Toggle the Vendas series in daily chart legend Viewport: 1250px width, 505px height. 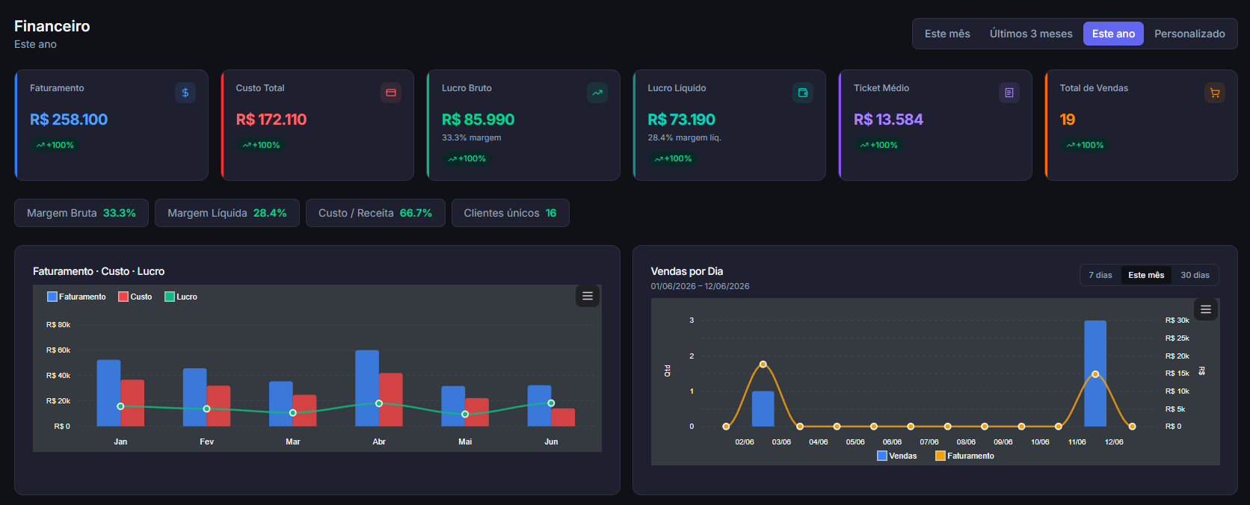[897, 456]
